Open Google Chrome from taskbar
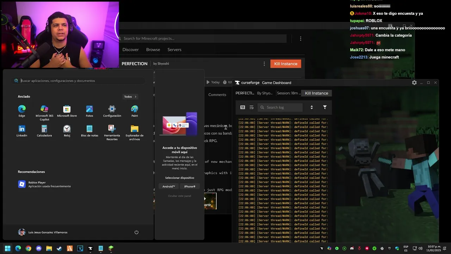The height and width of the screenshot is (254, 451). 28,248
